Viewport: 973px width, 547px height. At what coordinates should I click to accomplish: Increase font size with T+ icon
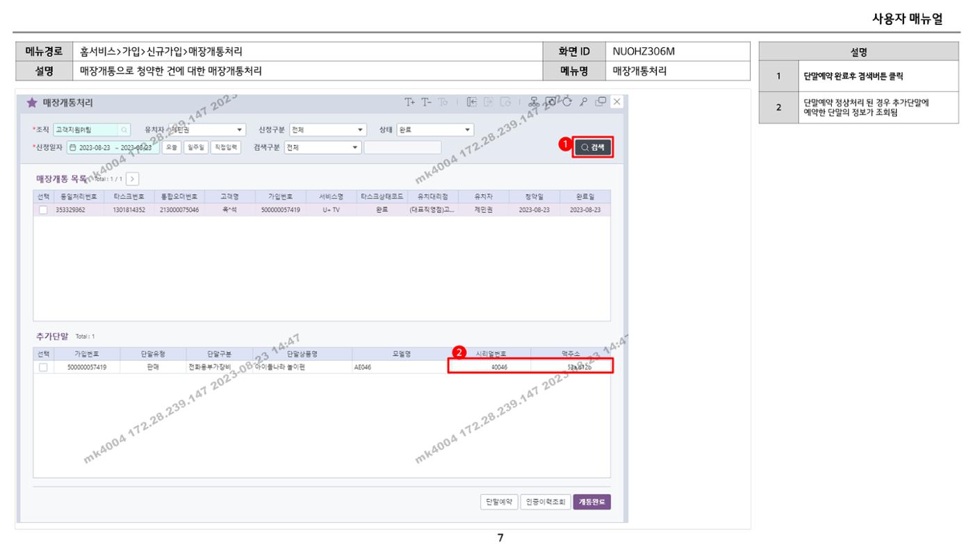tap(410, 103)
